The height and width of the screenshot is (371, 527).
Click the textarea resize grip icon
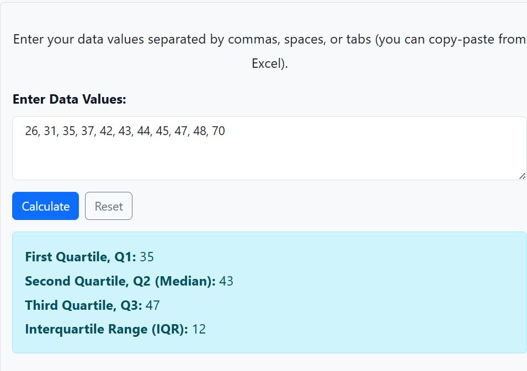(x=522, y=175)
